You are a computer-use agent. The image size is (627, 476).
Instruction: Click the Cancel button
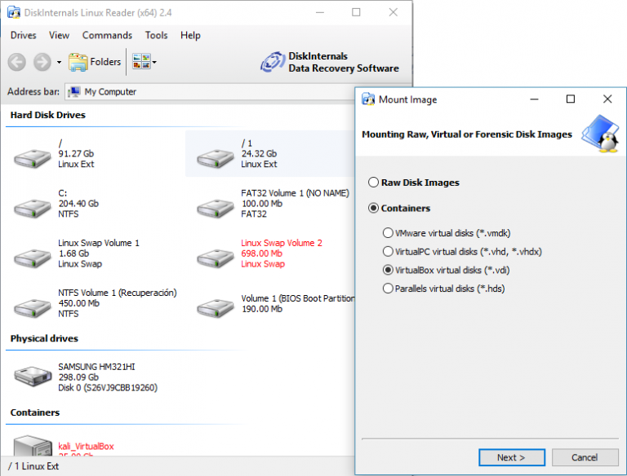(585, 457)
